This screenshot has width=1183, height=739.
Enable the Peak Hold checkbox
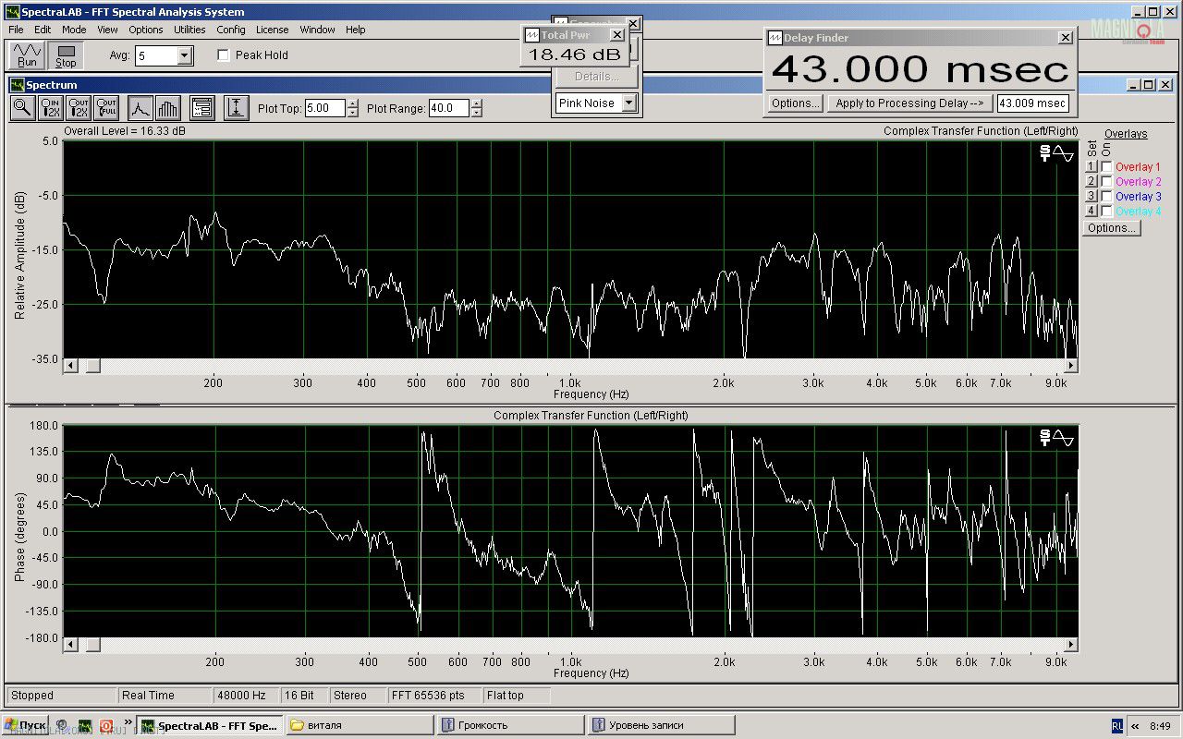click(x=223, y=55)
